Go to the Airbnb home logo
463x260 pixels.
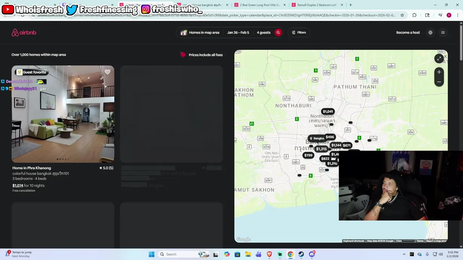pos(24,32)
